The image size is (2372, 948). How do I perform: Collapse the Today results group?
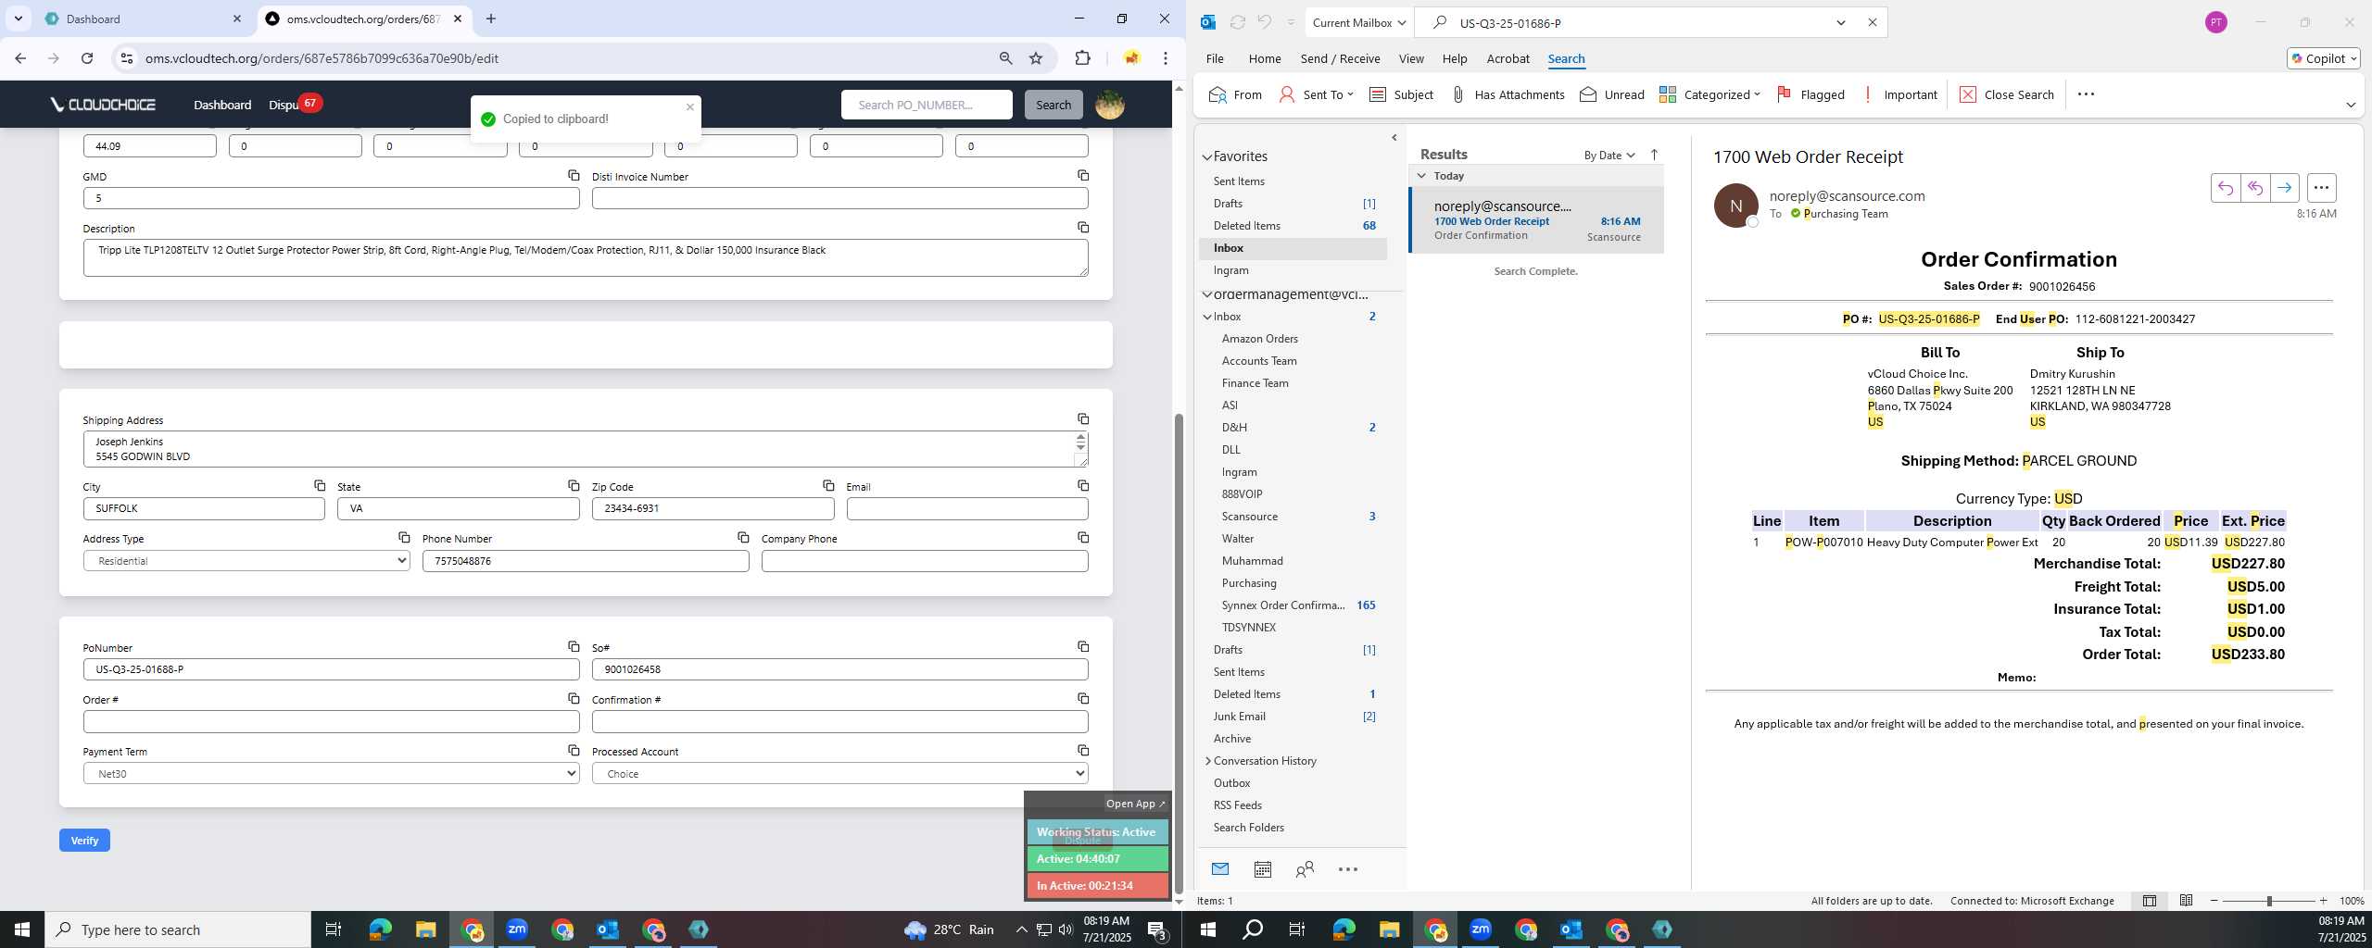point(1421,176)
